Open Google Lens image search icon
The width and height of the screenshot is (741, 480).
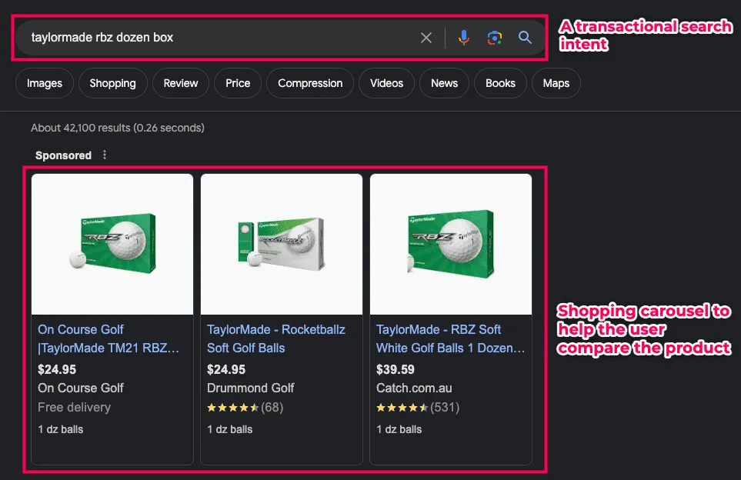494,38
